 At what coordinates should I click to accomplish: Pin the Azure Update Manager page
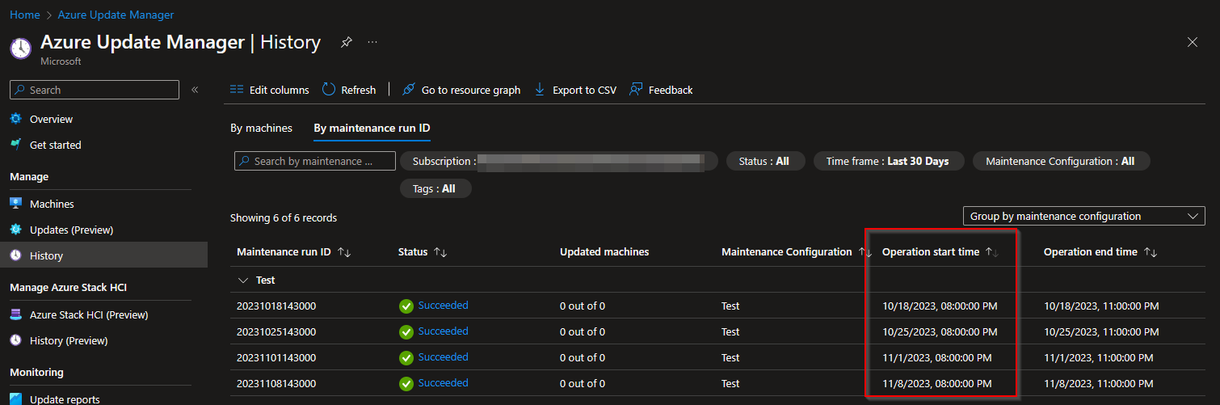click(x=347, y=42)
